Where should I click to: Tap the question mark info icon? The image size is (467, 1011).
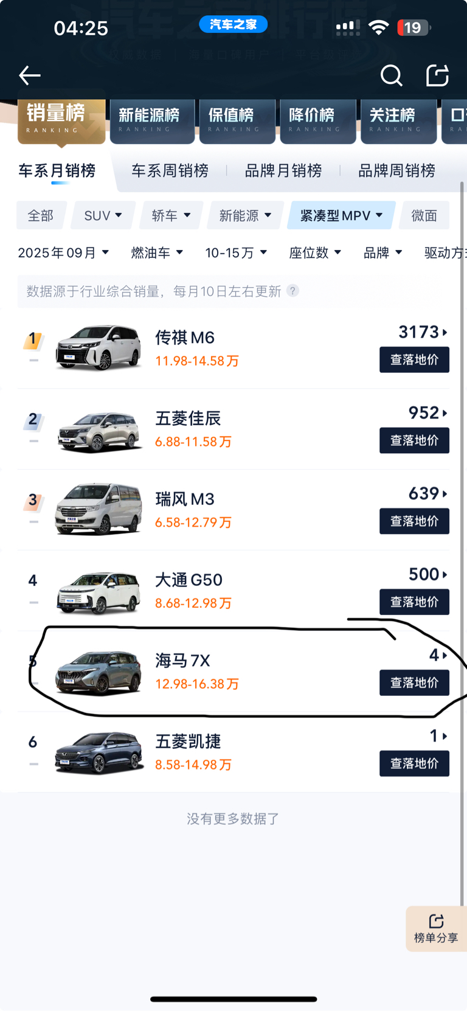[x=292, y=291]
